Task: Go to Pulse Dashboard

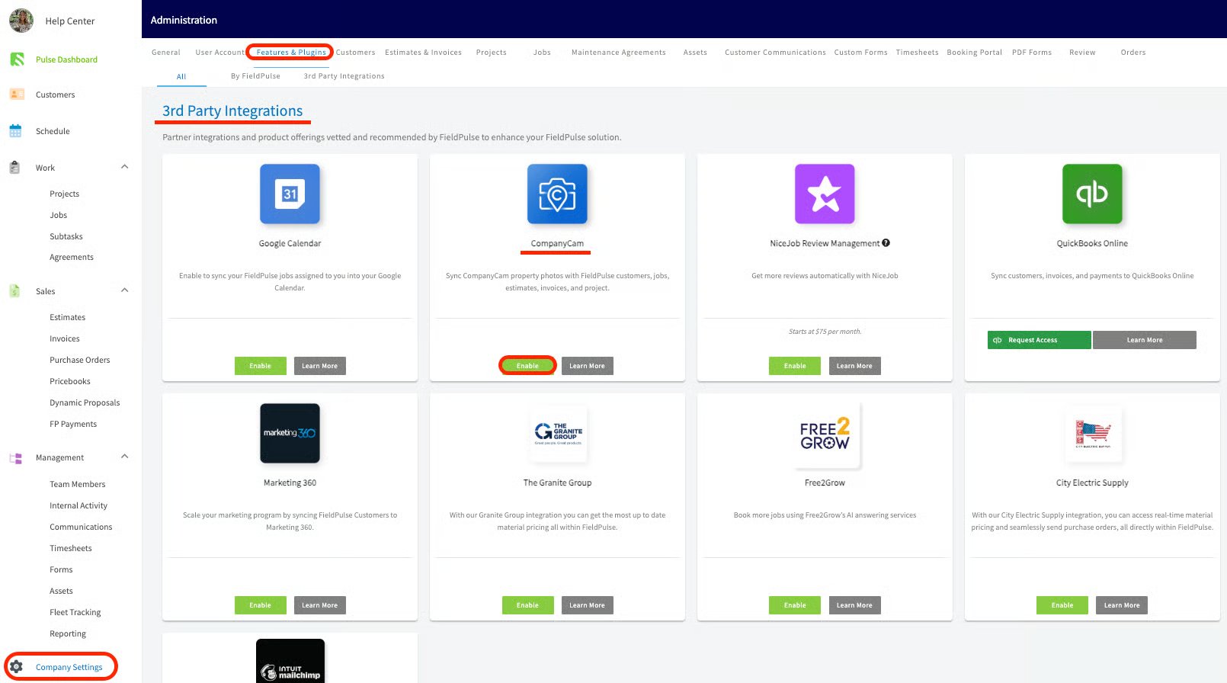Action: tap(66, 59)
